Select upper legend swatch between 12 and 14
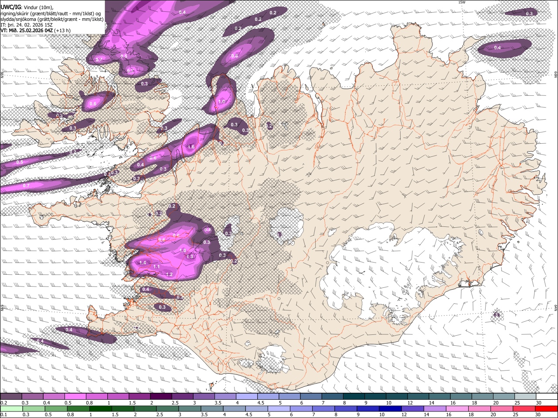This screenshot has width=558, height=418. pos(418,396)
